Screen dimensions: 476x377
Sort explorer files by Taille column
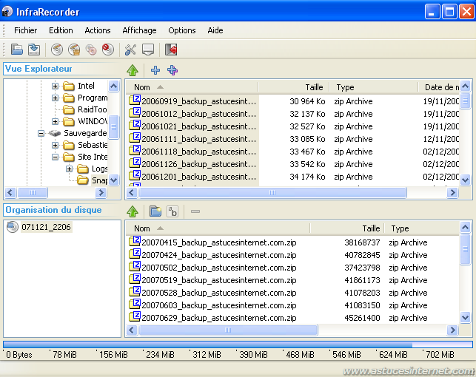point(294,87)
